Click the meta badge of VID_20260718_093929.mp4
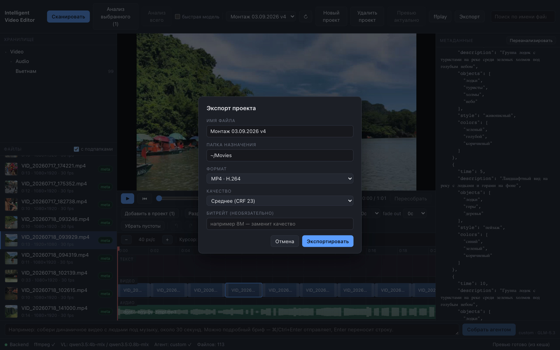This screenshot has height=350, width=560. point(105,241)
